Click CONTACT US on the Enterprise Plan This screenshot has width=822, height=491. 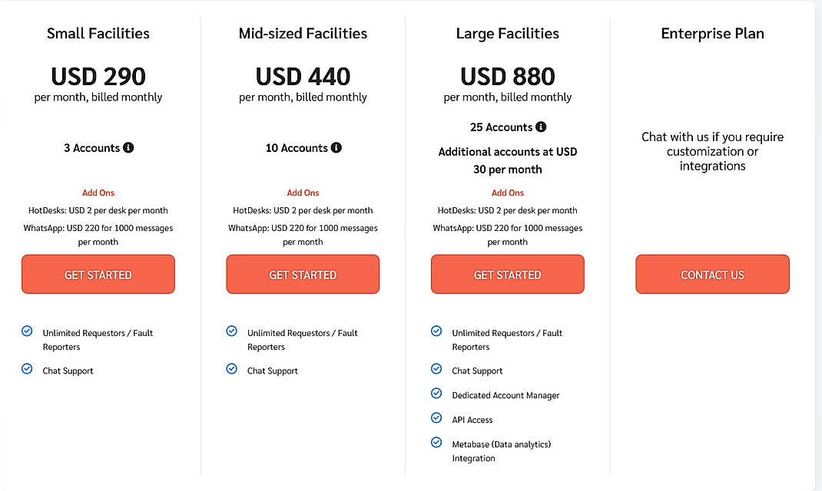click(712, 274)
